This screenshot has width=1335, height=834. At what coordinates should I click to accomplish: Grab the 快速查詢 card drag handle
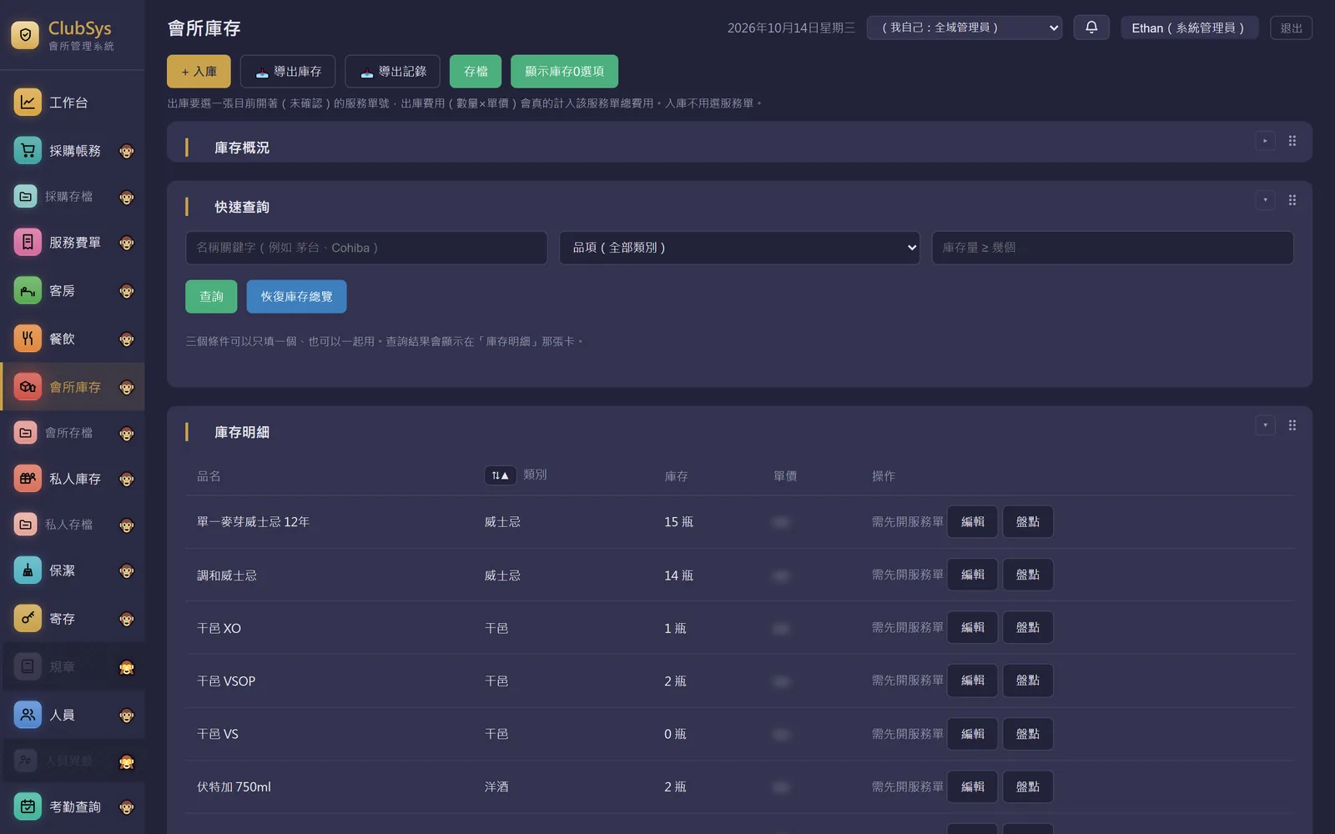point(1292,200)
